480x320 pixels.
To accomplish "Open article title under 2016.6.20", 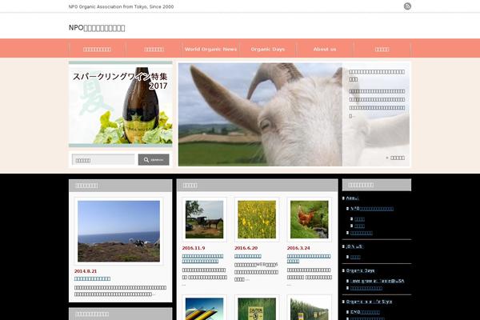I will point(248,256).
